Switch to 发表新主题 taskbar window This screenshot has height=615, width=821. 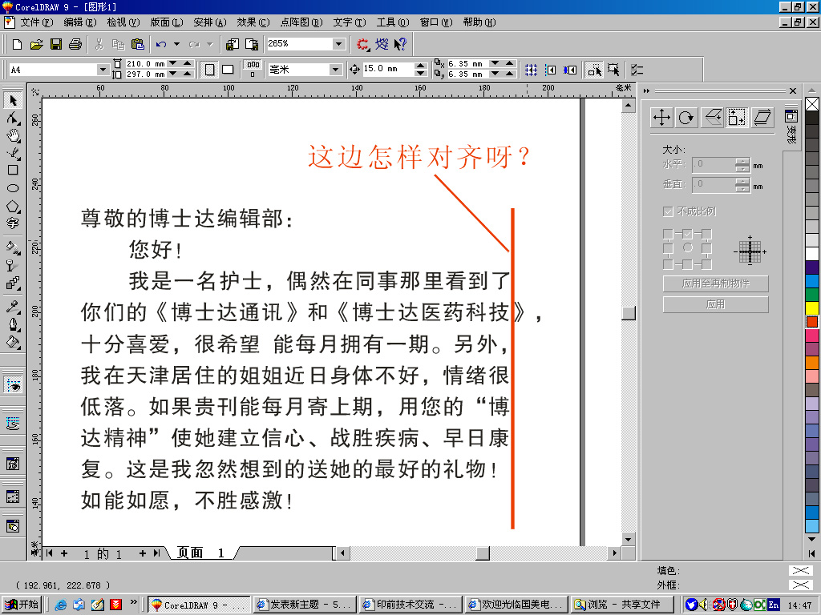(305, 605)
